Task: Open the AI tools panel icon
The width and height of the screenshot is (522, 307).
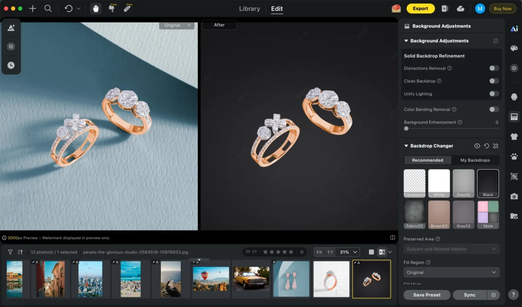Action: (514, 29)
